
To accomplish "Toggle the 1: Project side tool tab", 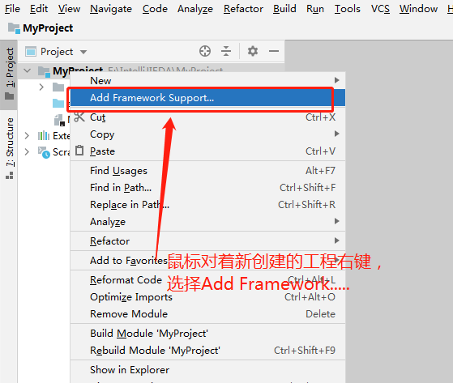I will tap(10, 74).
